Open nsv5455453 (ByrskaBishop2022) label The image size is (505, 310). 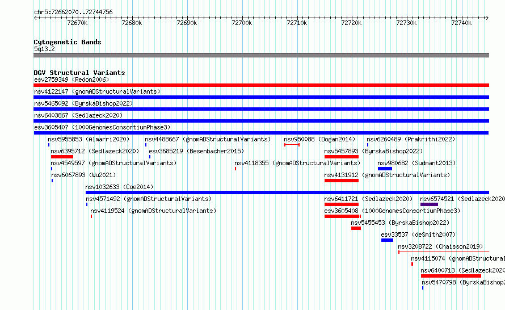[x=400, y=223]
